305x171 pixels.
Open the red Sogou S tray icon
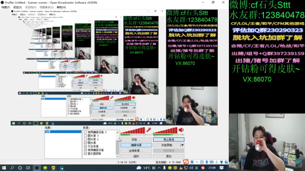tap(203, 168)
